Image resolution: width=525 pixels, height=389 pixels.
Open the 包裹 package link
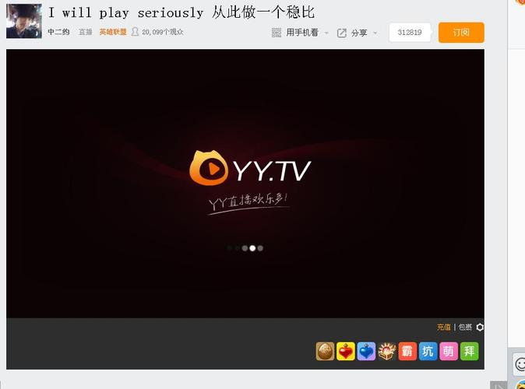click(465, 328)
